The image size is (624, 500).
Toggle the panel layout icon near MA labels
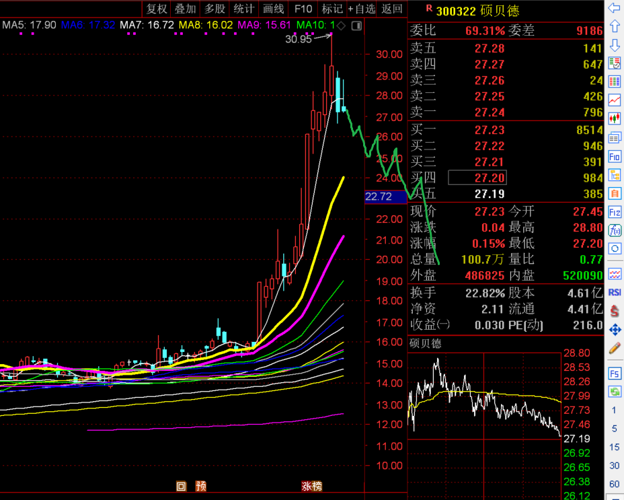(x=356, y=26)
